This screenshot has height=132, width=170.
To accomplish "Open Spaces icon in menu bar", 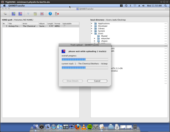I will click(121, 5).
